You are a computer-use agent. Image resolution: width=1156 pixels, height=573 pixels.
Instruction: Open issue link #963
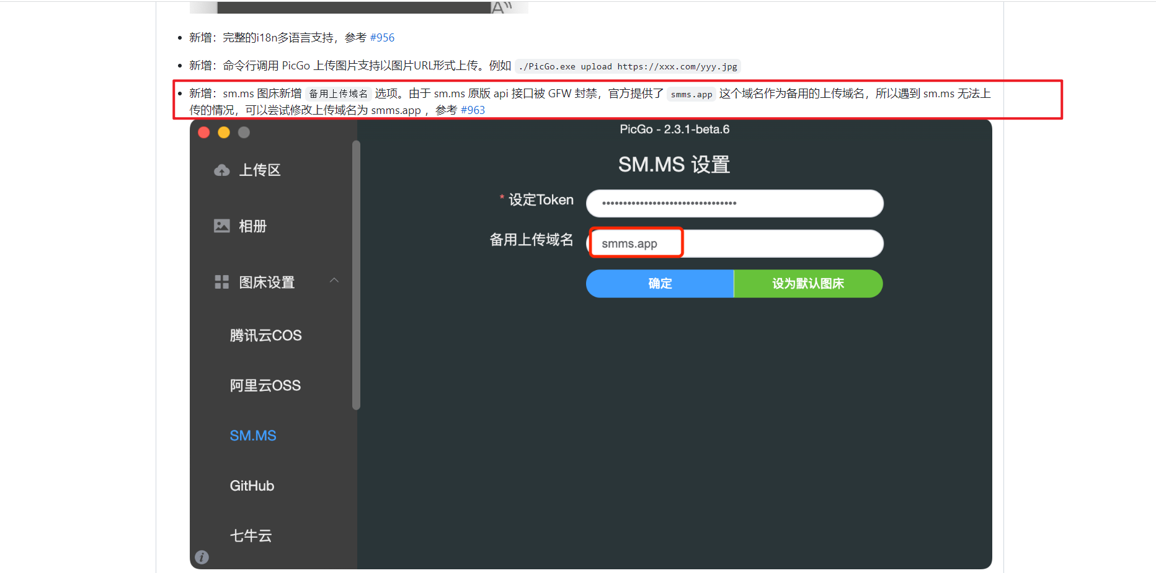[x=473, y=110]
